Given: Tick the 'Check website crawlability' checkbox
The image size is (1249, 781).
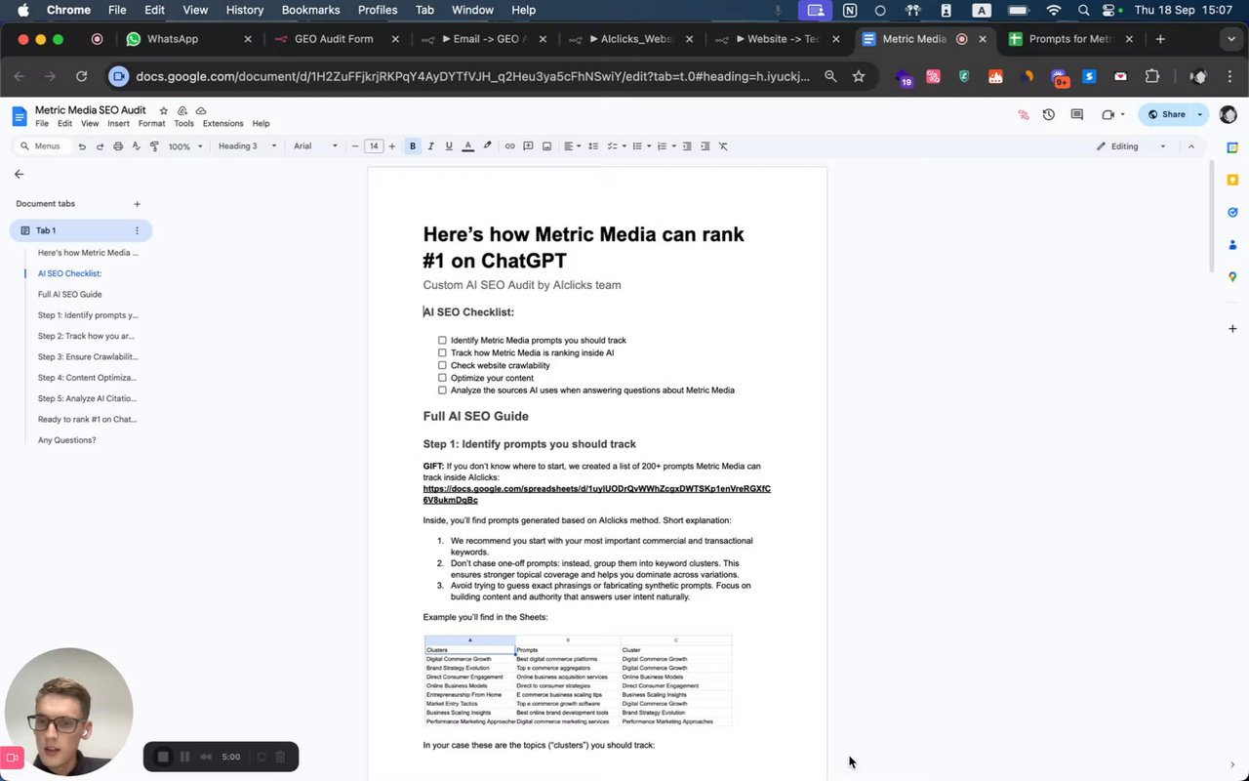Looking at the screenshot, I should (442, 365).
